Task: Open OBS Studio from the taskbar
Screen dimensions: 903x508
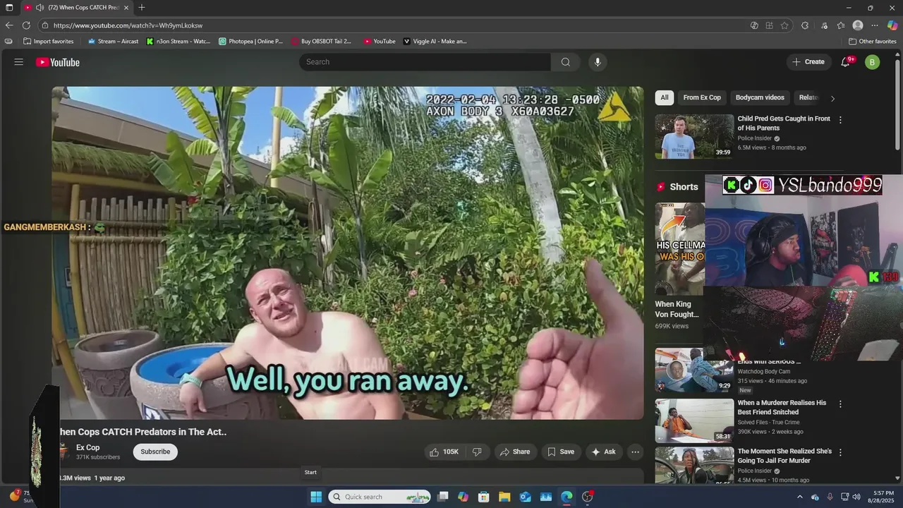Action: [587, 497]
